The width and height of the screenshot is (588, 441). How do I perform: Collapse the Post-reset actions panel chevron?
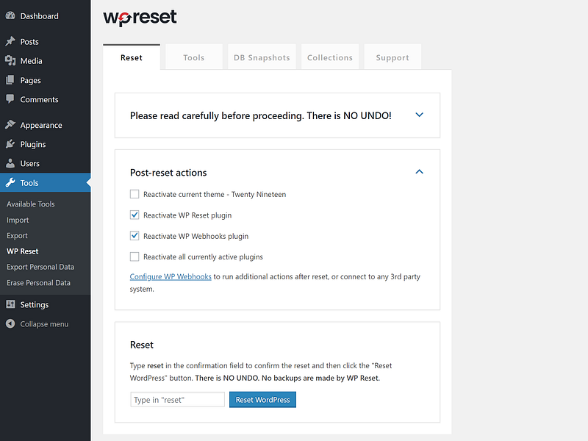tap(419, 172)
